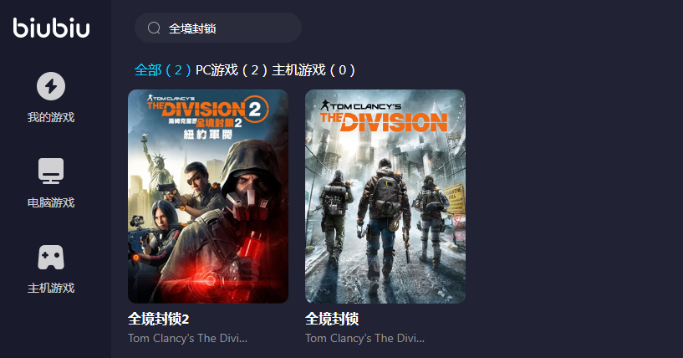This screenshot has width=683, height=358.
Task: Open PC games via monitor icon
Action: [51, 171]
